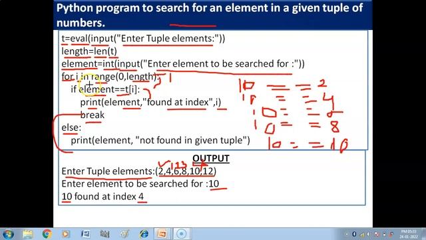The width and height of the screenshot is (426, 240).
Task: Click the 'found at index' print statement
Action: tap(150, 102)
